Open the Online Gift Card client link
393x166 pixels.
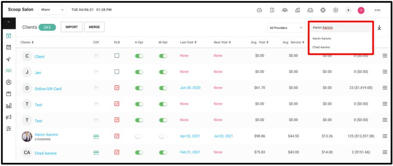pos(48,89)
